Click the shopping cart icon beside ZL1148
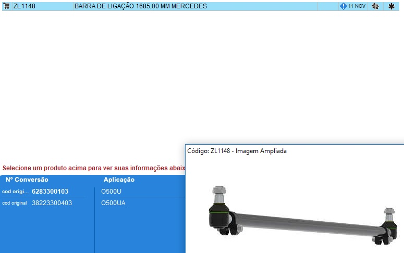The width and height of the screenshot is (404, 253). 7,6
